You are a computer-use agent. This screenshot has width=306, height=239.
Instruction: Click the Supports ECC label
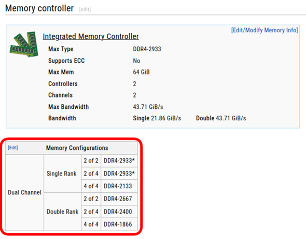[66, 61]
